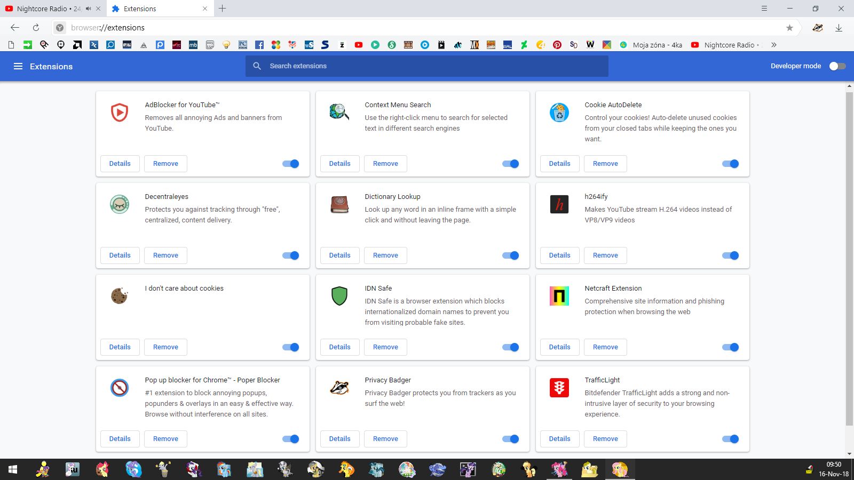Reload the extensions page
This screenshot has width=854, height=480.
(x=36, y=28)
